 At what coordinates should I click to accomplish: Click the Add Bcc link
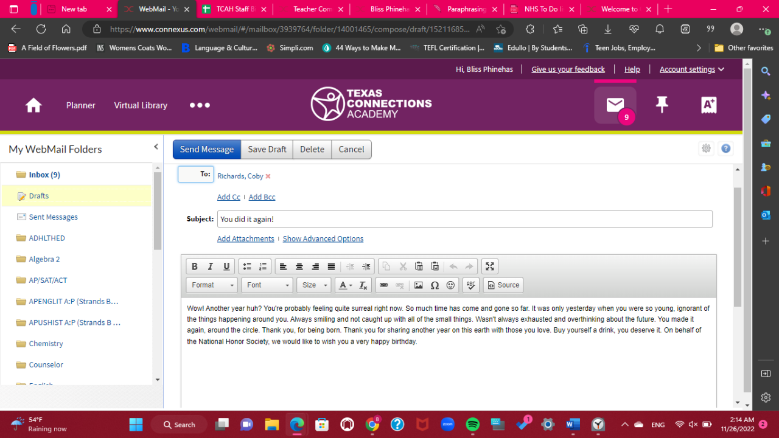(262, 197)
